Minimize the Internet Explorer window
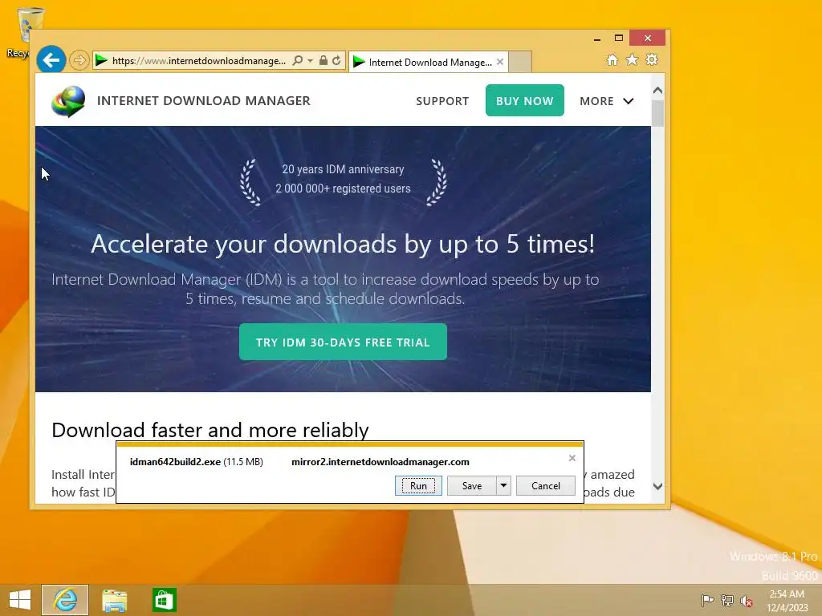The width and height of the screenshot is (822, 616). click(597, 38)
